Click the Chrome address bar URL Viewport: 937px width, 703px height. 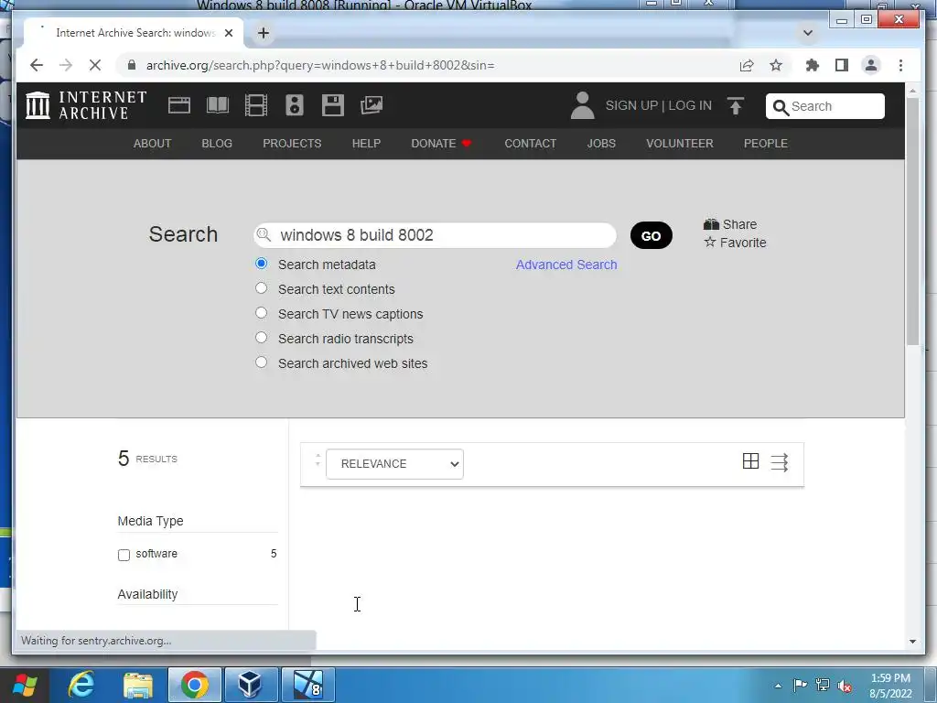point(319,65)
